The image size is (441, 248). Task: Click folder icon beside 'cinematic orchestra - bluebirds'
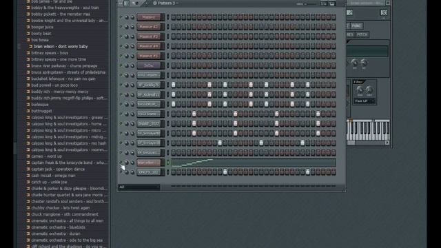tap(28, 227)
